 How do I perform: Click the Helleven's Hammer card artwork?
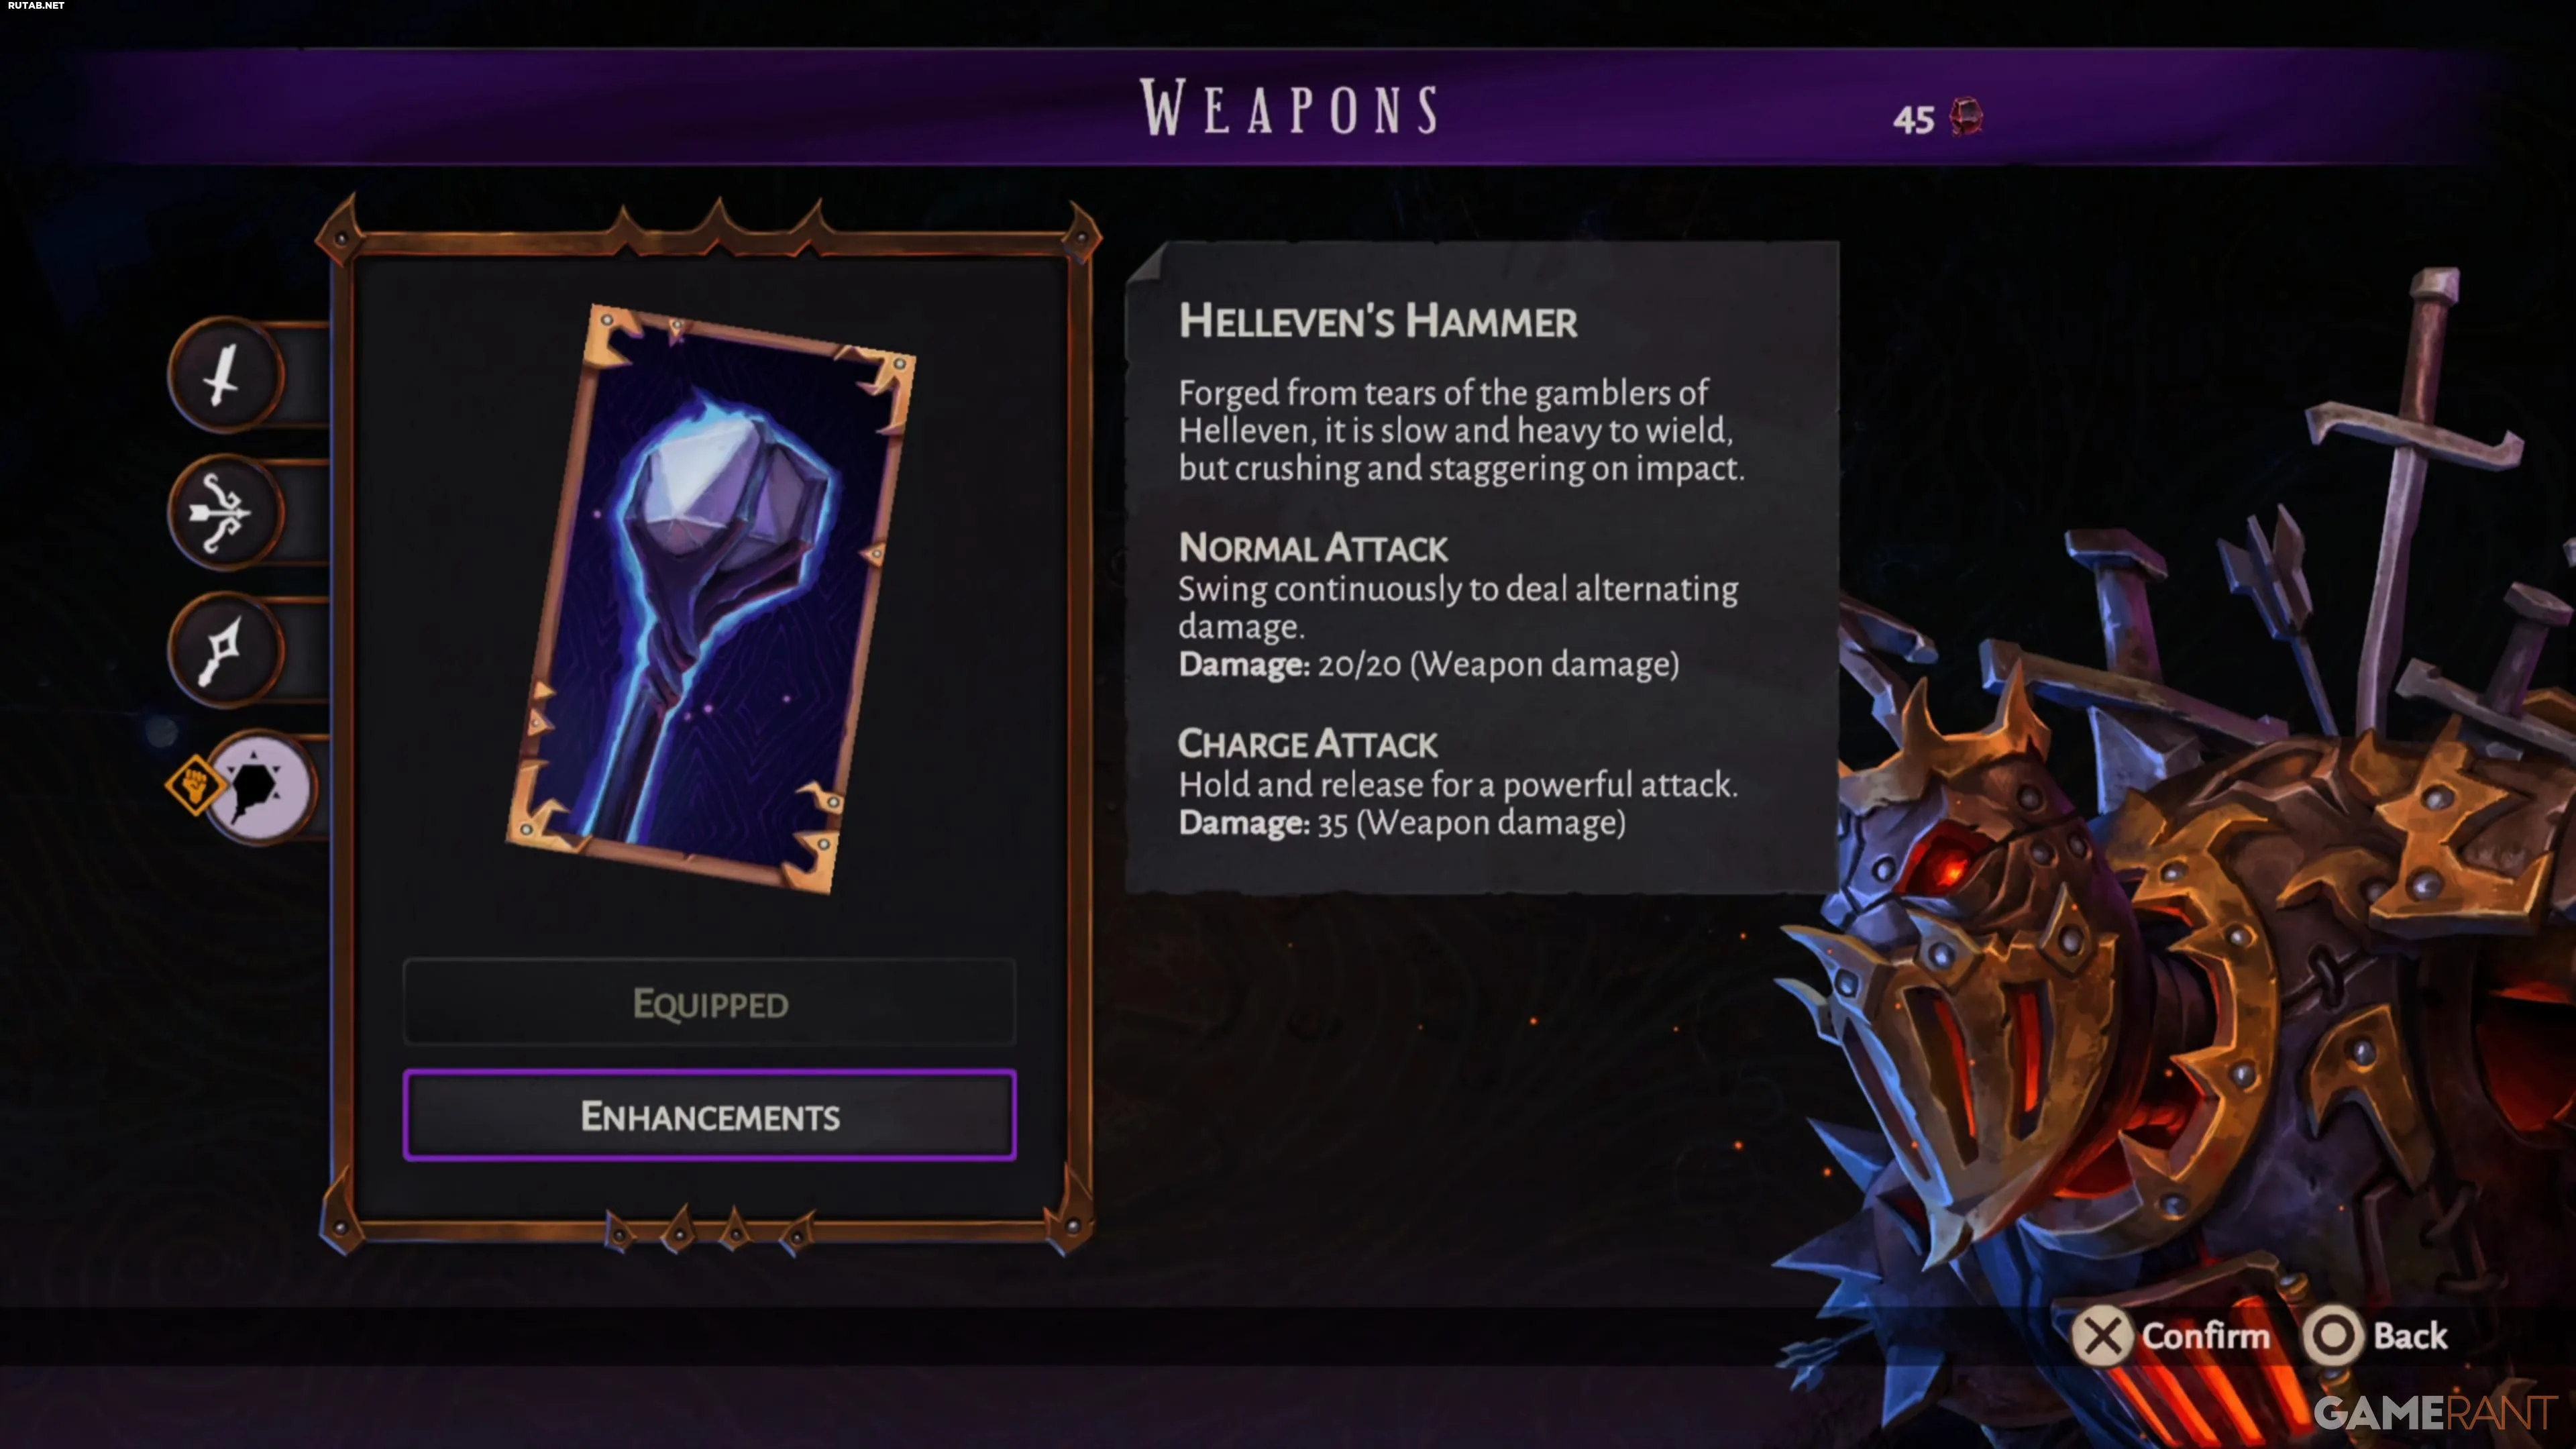coord(711,599)
